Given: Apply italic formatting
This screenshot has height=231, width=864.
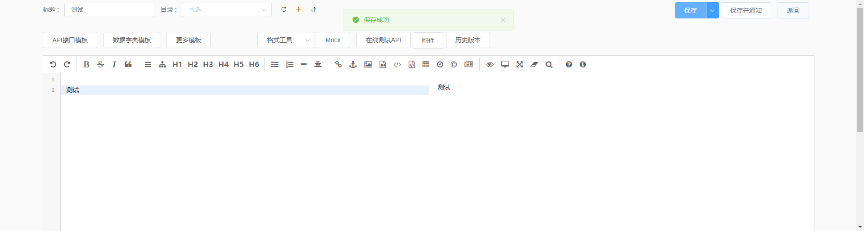Looking at the screenshot, I should click(114, 64).
